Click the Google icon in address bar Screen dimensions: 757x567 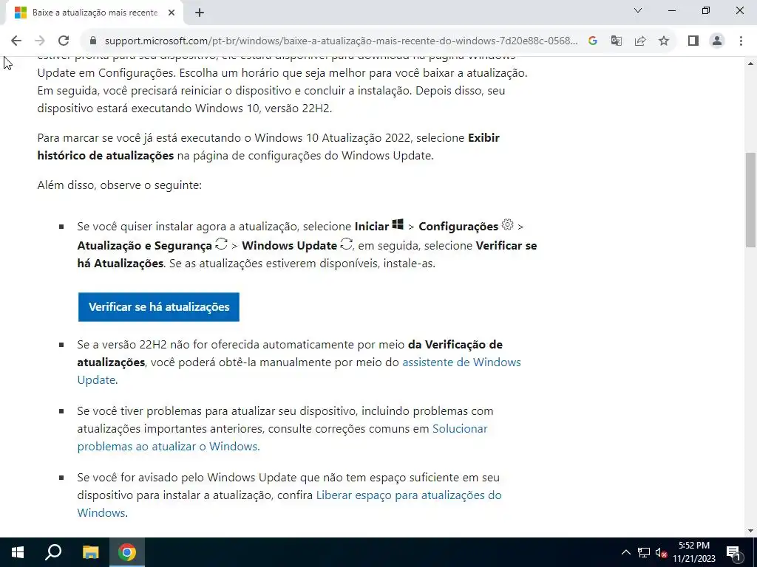pyautogui.click(x=593, y=41)
